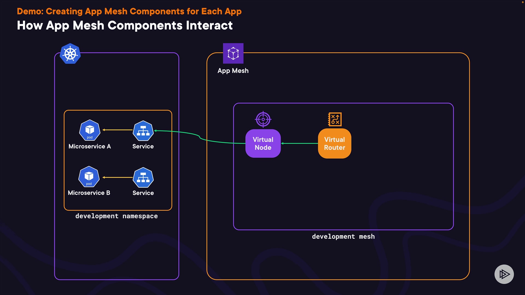Click the Kubernetes helm wheel icon
The height and width of the screenshot is (295, 525).
point(70,54)
